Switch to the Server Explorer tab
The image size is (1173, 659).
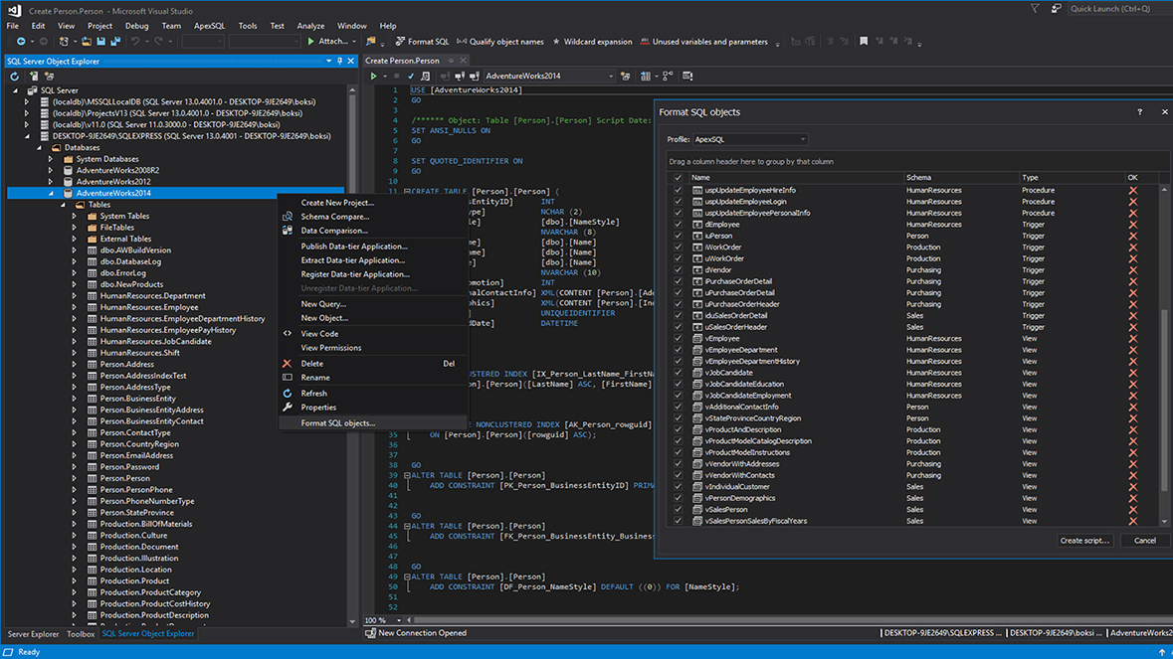pyautogui.click(x=33, y=633)
